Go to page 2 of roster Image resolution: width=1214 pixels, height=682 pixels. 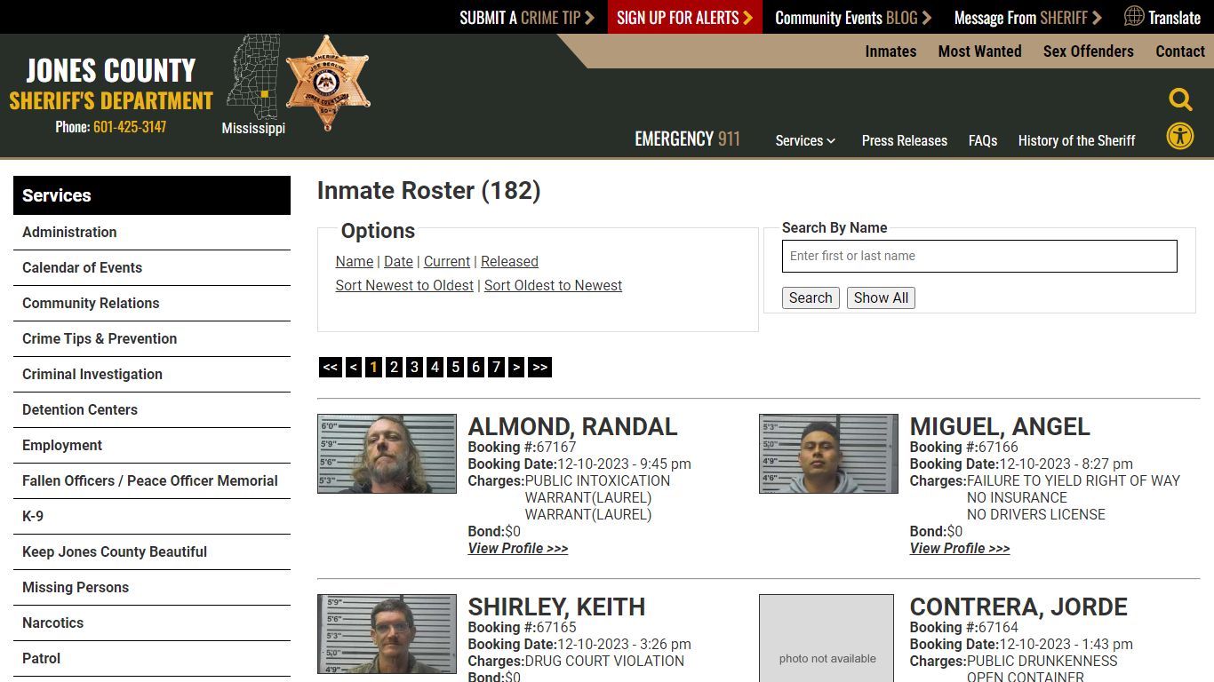tap(394, 367)
